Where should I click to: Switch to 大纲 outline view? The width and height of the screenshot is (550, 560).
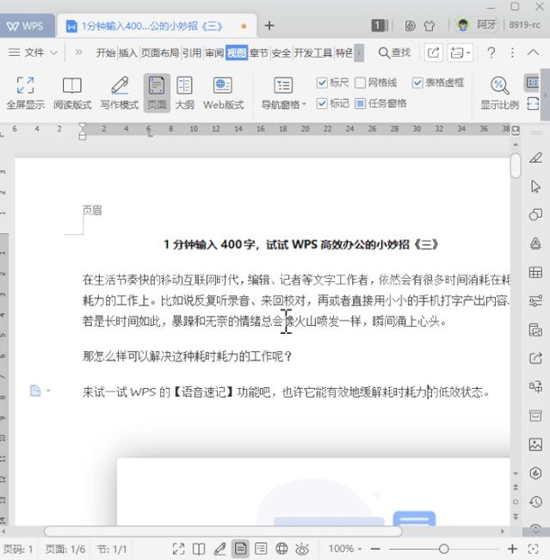tap(184, 93)
